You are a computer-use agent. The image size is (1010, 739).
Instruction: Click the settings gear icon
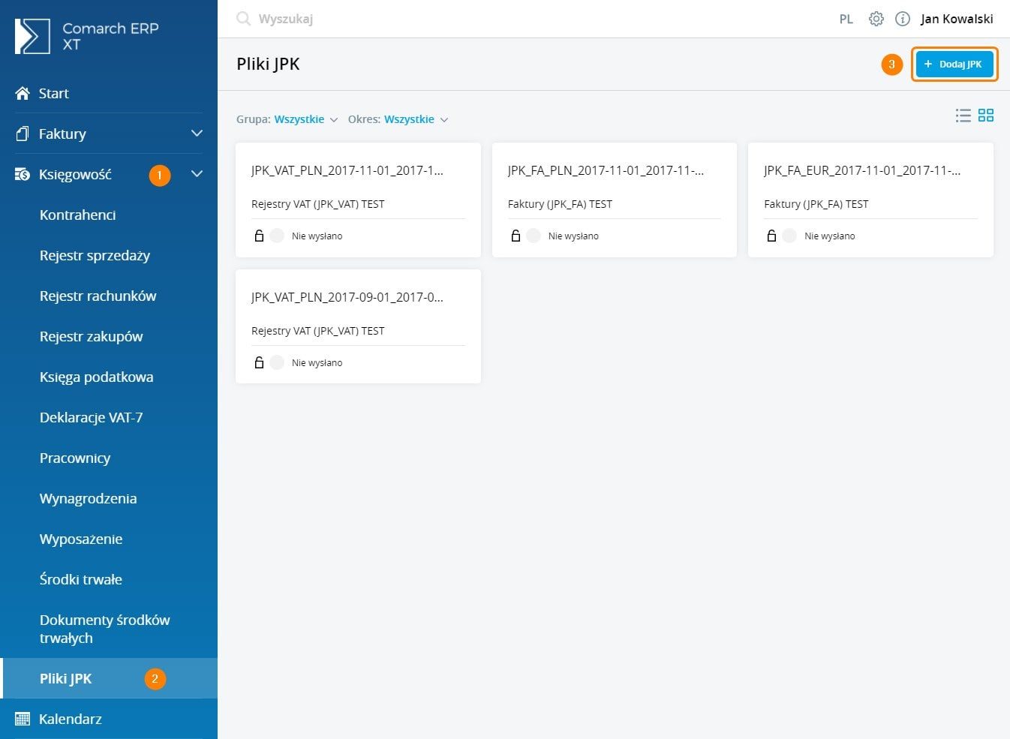(876, 19)
